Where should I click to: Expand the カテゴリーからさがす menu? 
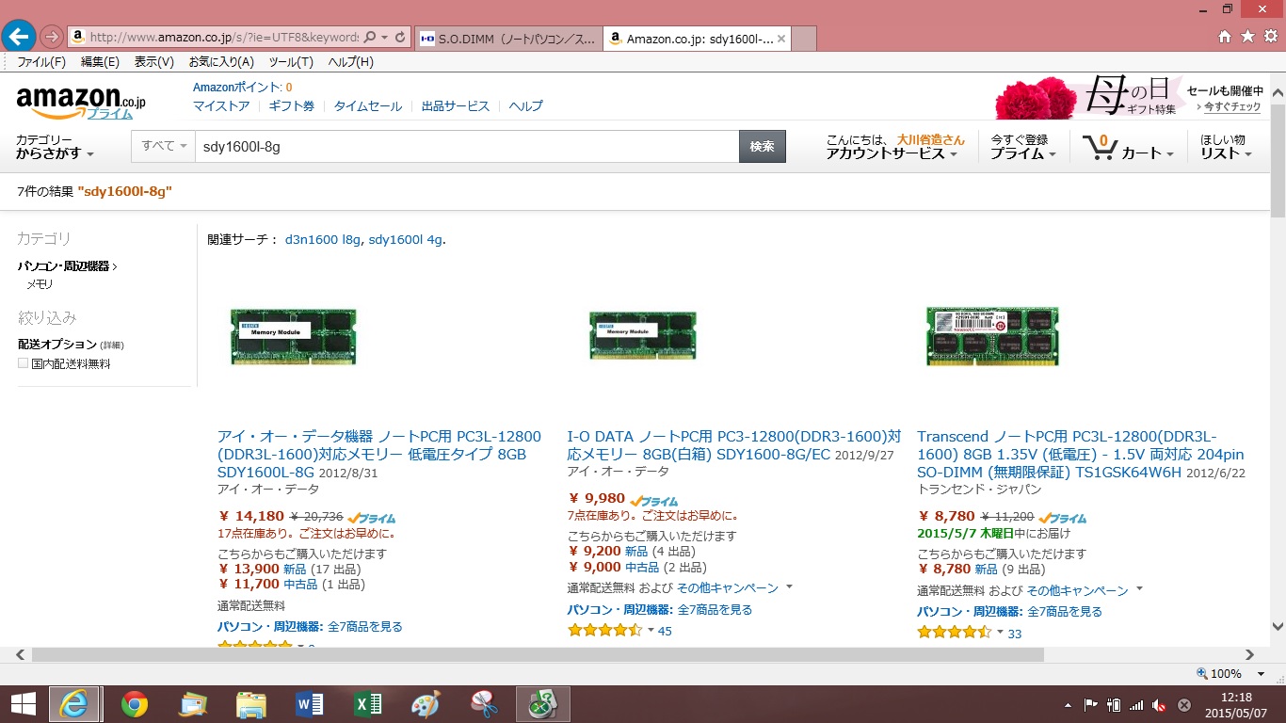[x=55, y=147]
